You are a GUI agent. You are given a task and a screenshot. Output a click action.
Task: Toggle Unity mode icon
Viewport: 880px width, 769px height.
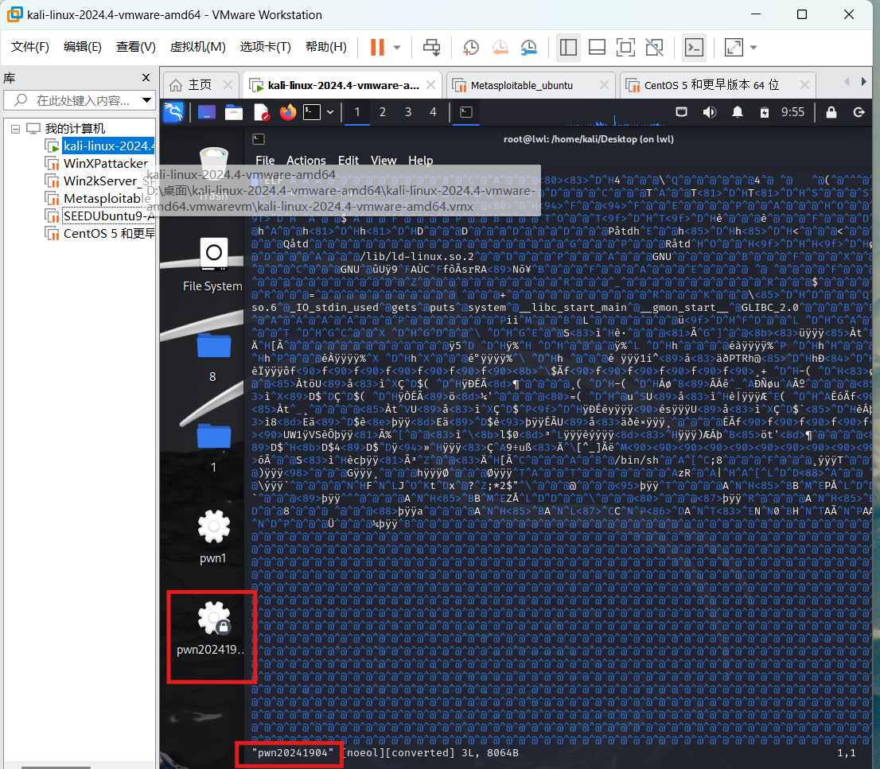(654, 47)
